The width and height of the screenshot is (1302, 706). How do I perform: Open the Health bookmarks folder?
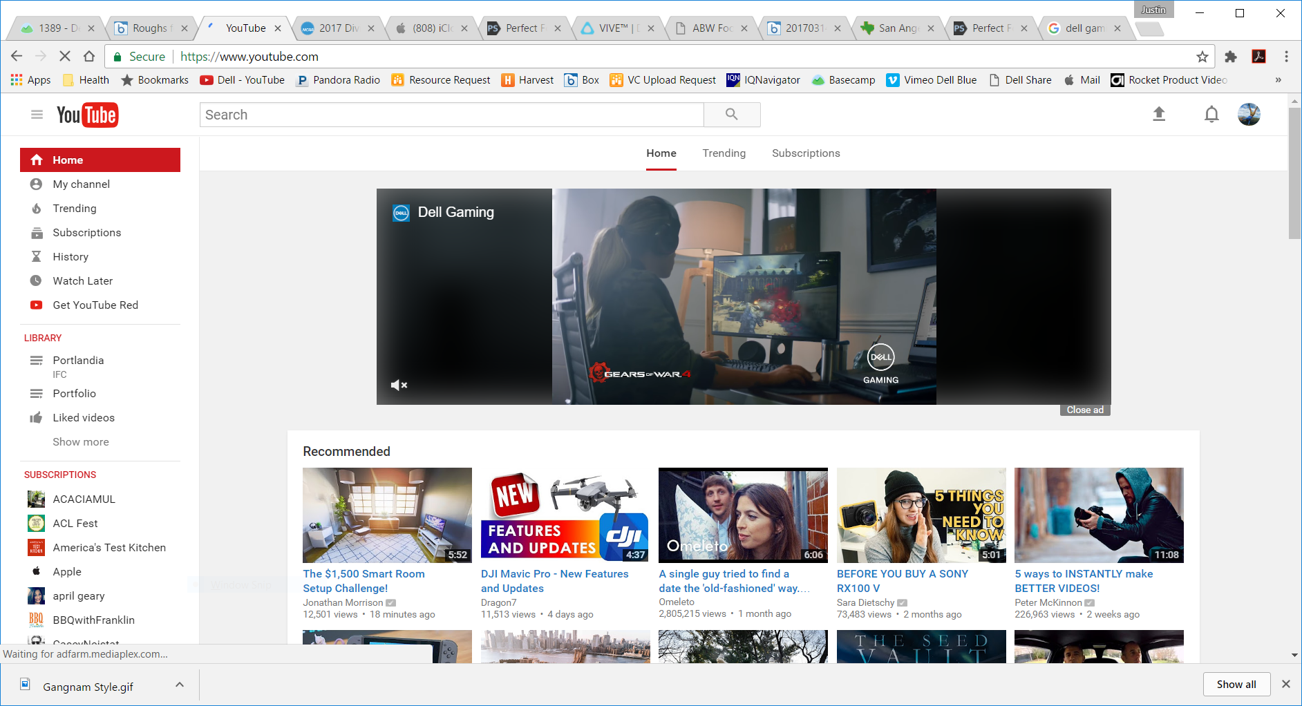86,80
